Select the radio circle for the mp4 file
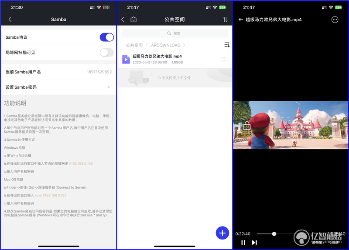 (224, 59)
